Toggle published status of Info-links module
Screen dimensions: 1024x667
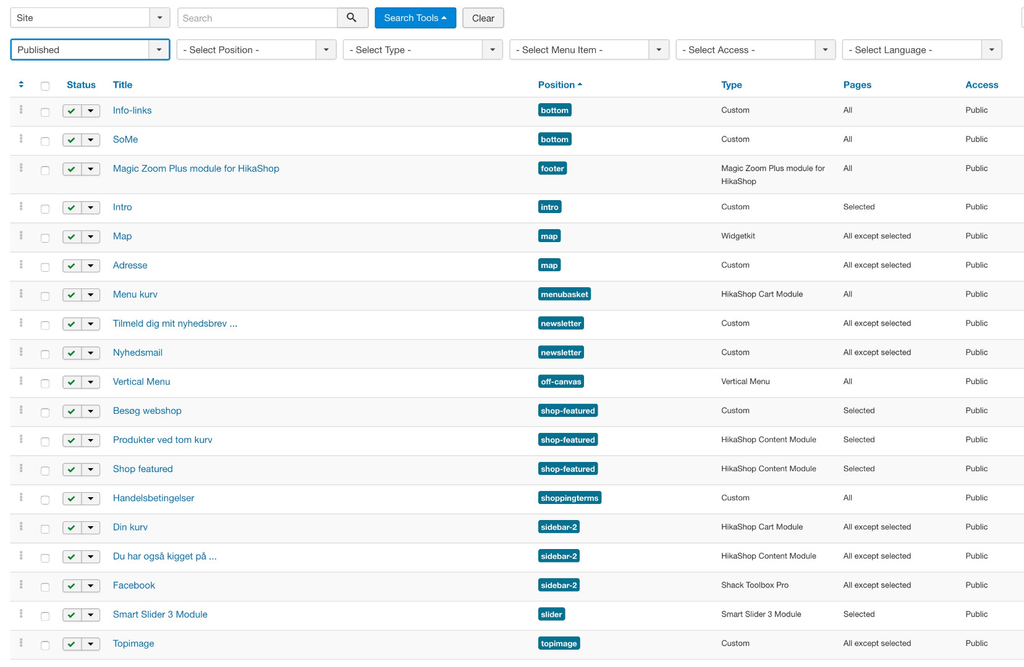pos(72,111)
